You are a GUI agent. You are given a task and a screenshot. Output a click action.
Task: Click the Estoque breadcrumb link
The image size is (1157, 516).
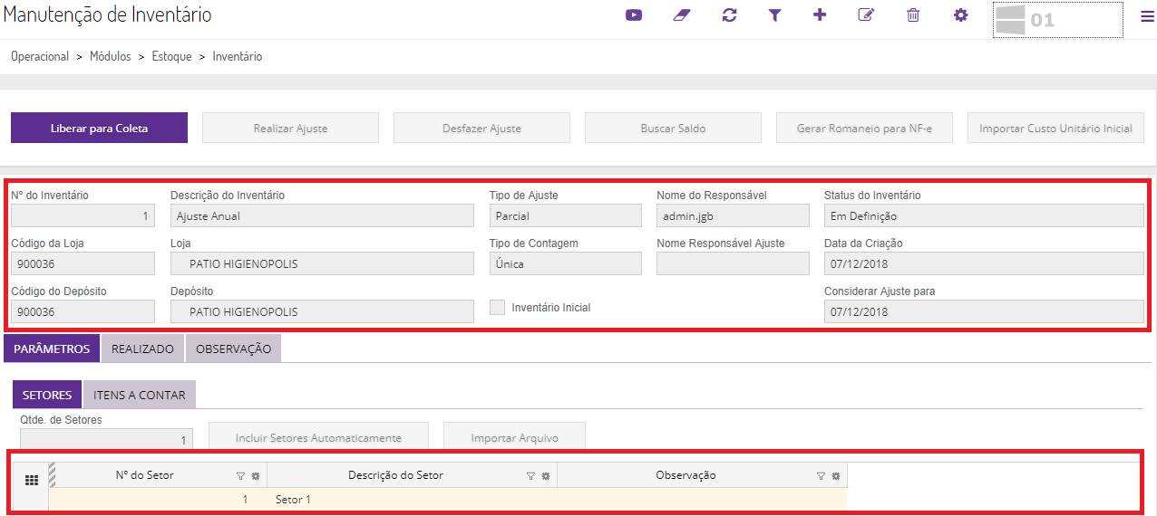[171, 56]
